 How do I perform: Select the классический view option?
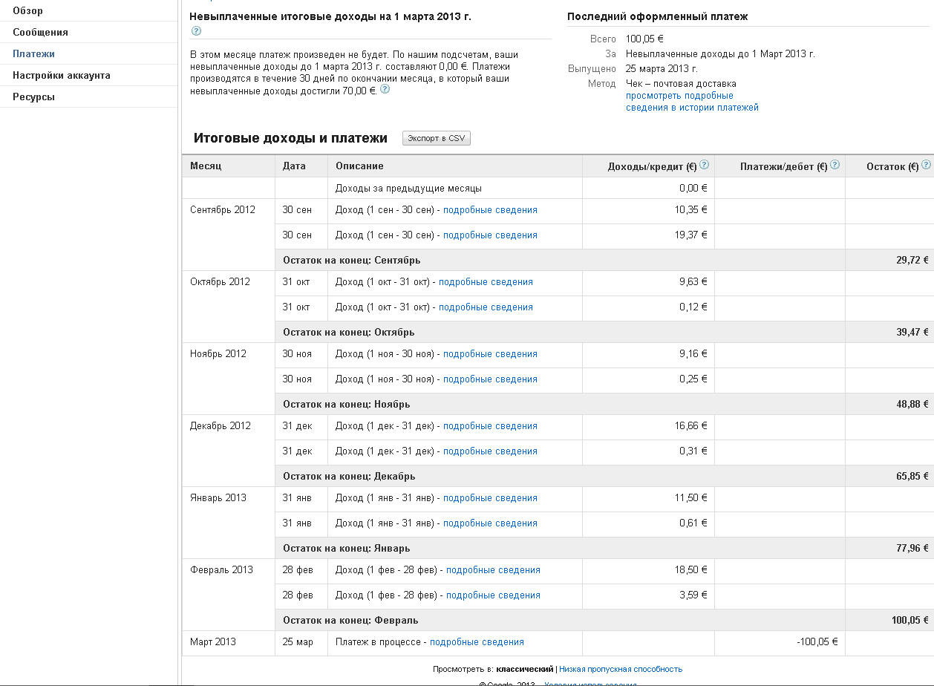[x=525, y=669]
